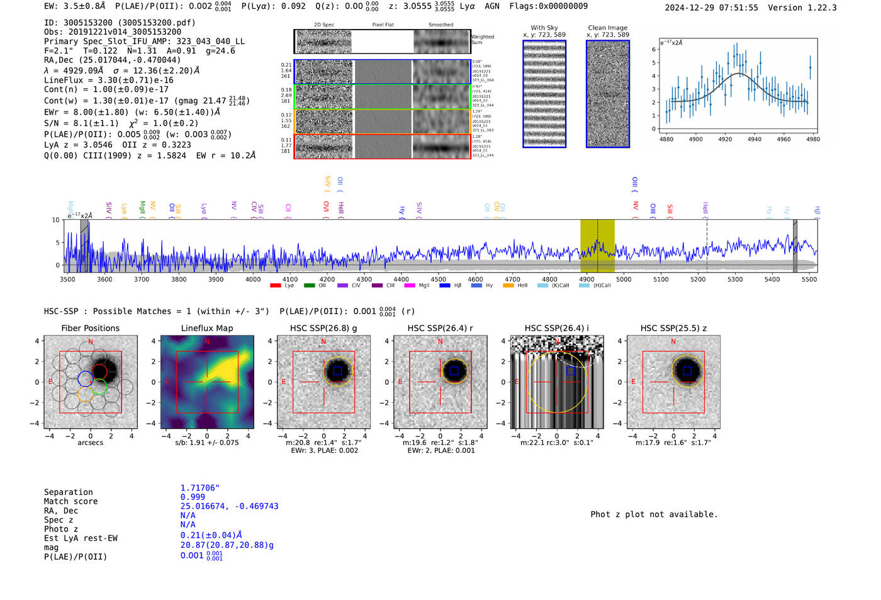The width and height of the screenshot is (881, 600).
Task: Select the green-outlined 2D fiber spectrum row
Action: coord(383,97)
